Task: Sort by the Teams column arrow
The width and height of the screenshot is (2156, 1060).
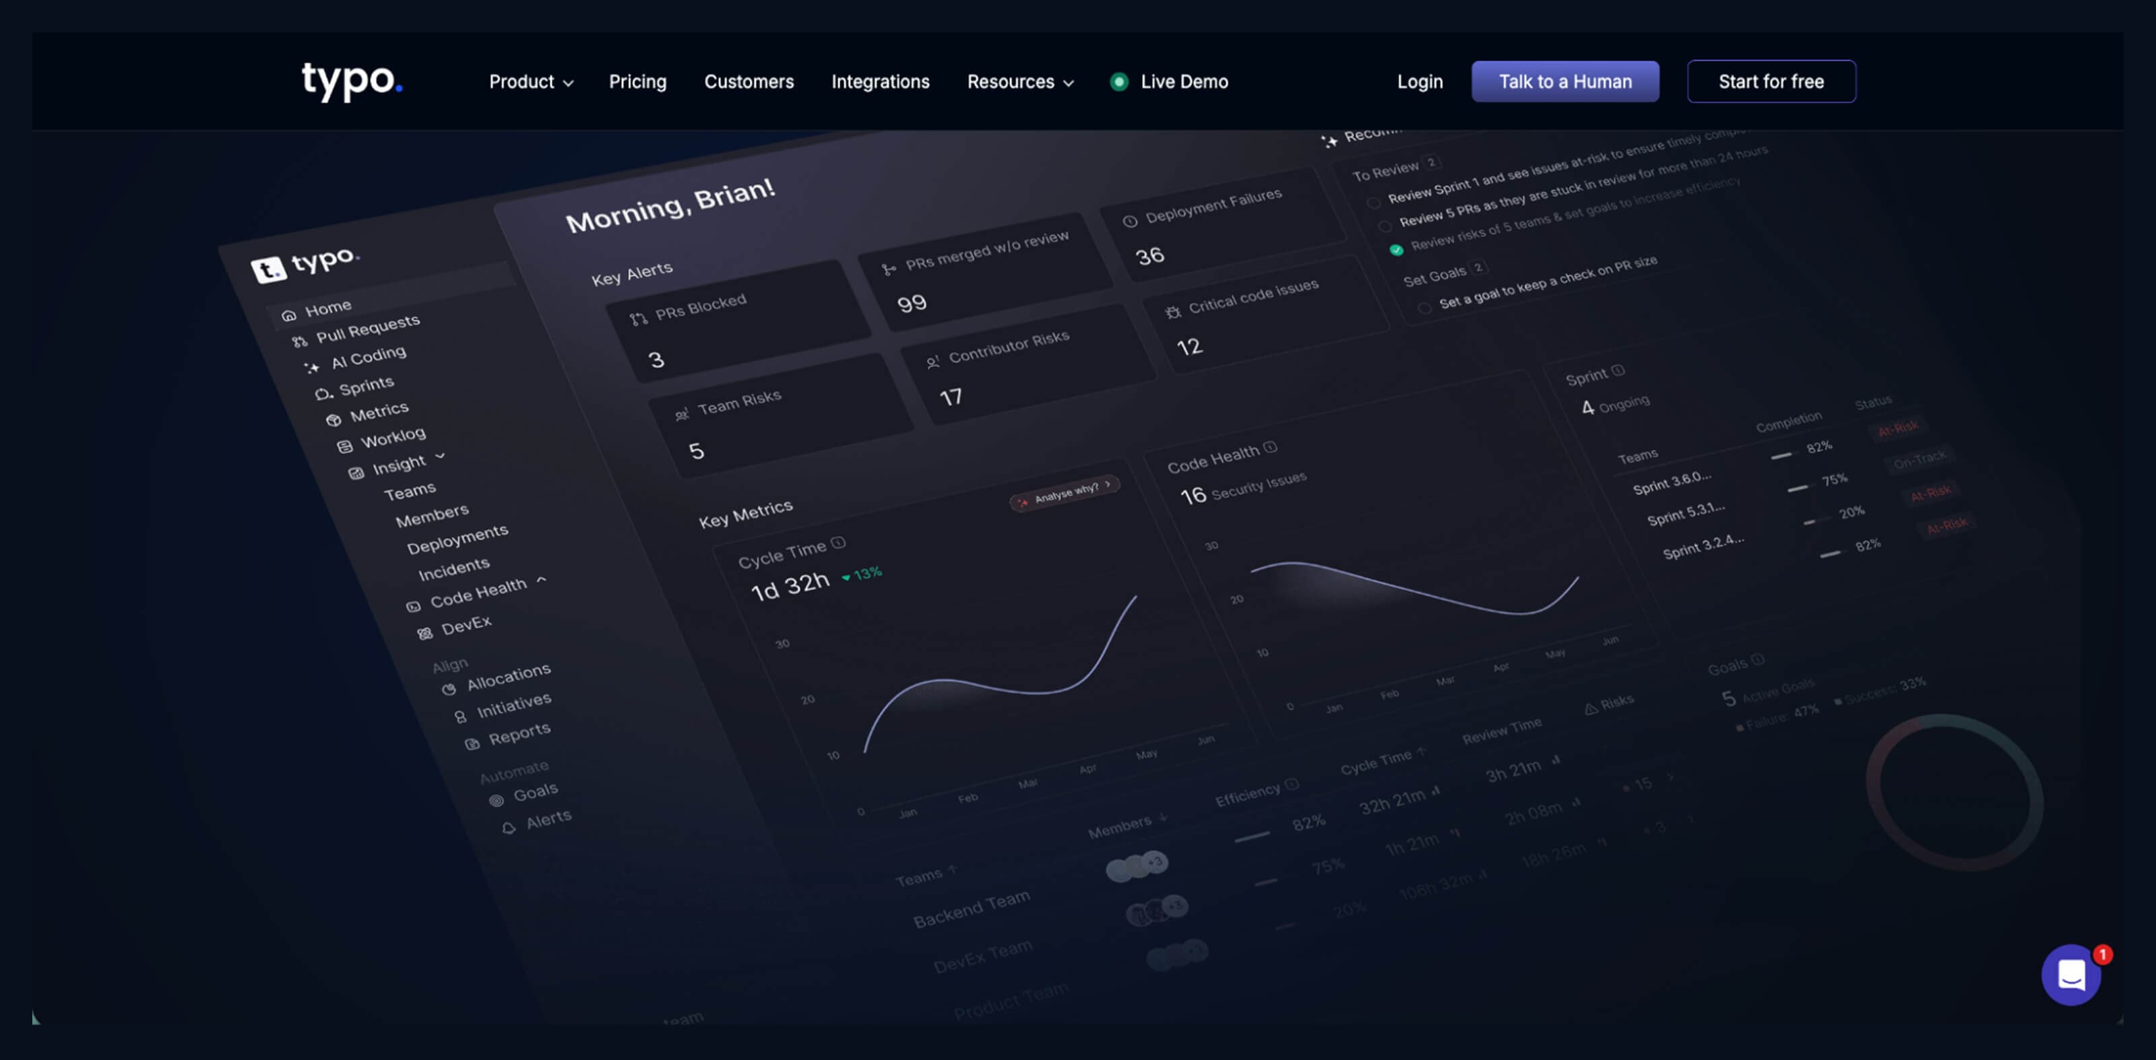Action: click(x=951, y=870)
